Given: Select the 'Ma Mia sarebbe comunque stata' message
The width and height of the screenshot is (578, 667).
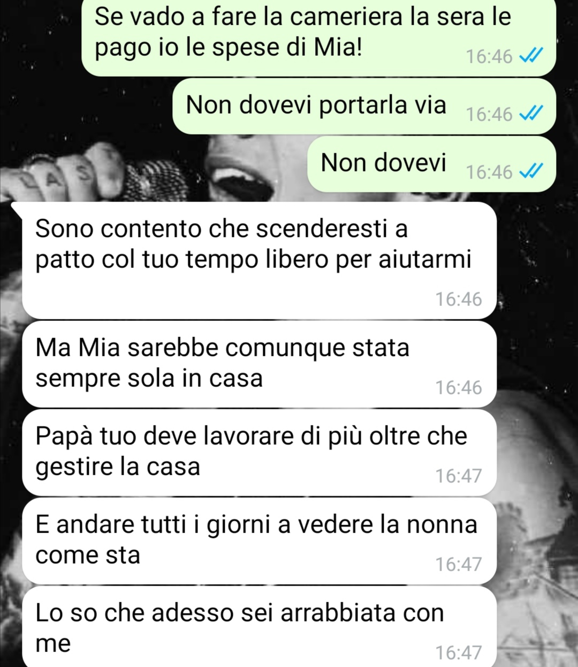Looking at the screenshot, I should coord(259,364).
